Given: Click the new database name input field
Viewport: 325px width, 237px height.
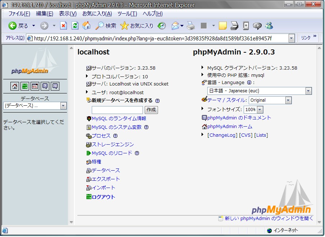Looking at the screenshot, I should coord(117,110).
